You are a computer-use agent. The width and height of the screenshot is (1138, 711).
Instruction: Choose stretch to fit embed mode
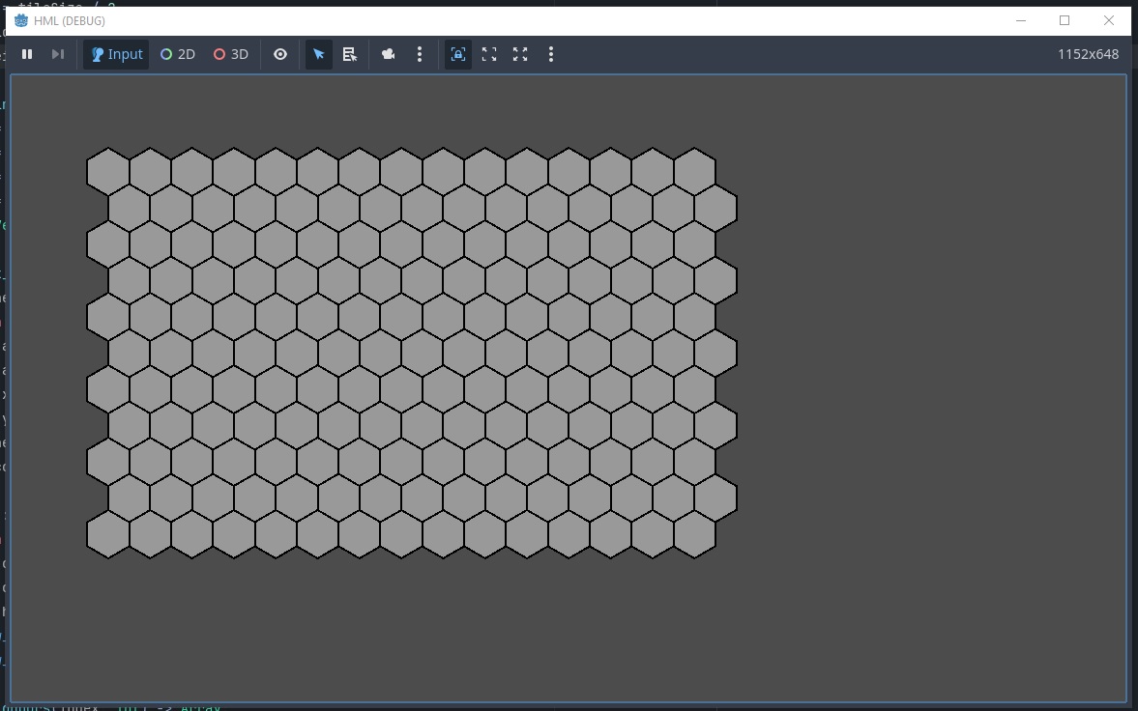(x=520, y=54)
